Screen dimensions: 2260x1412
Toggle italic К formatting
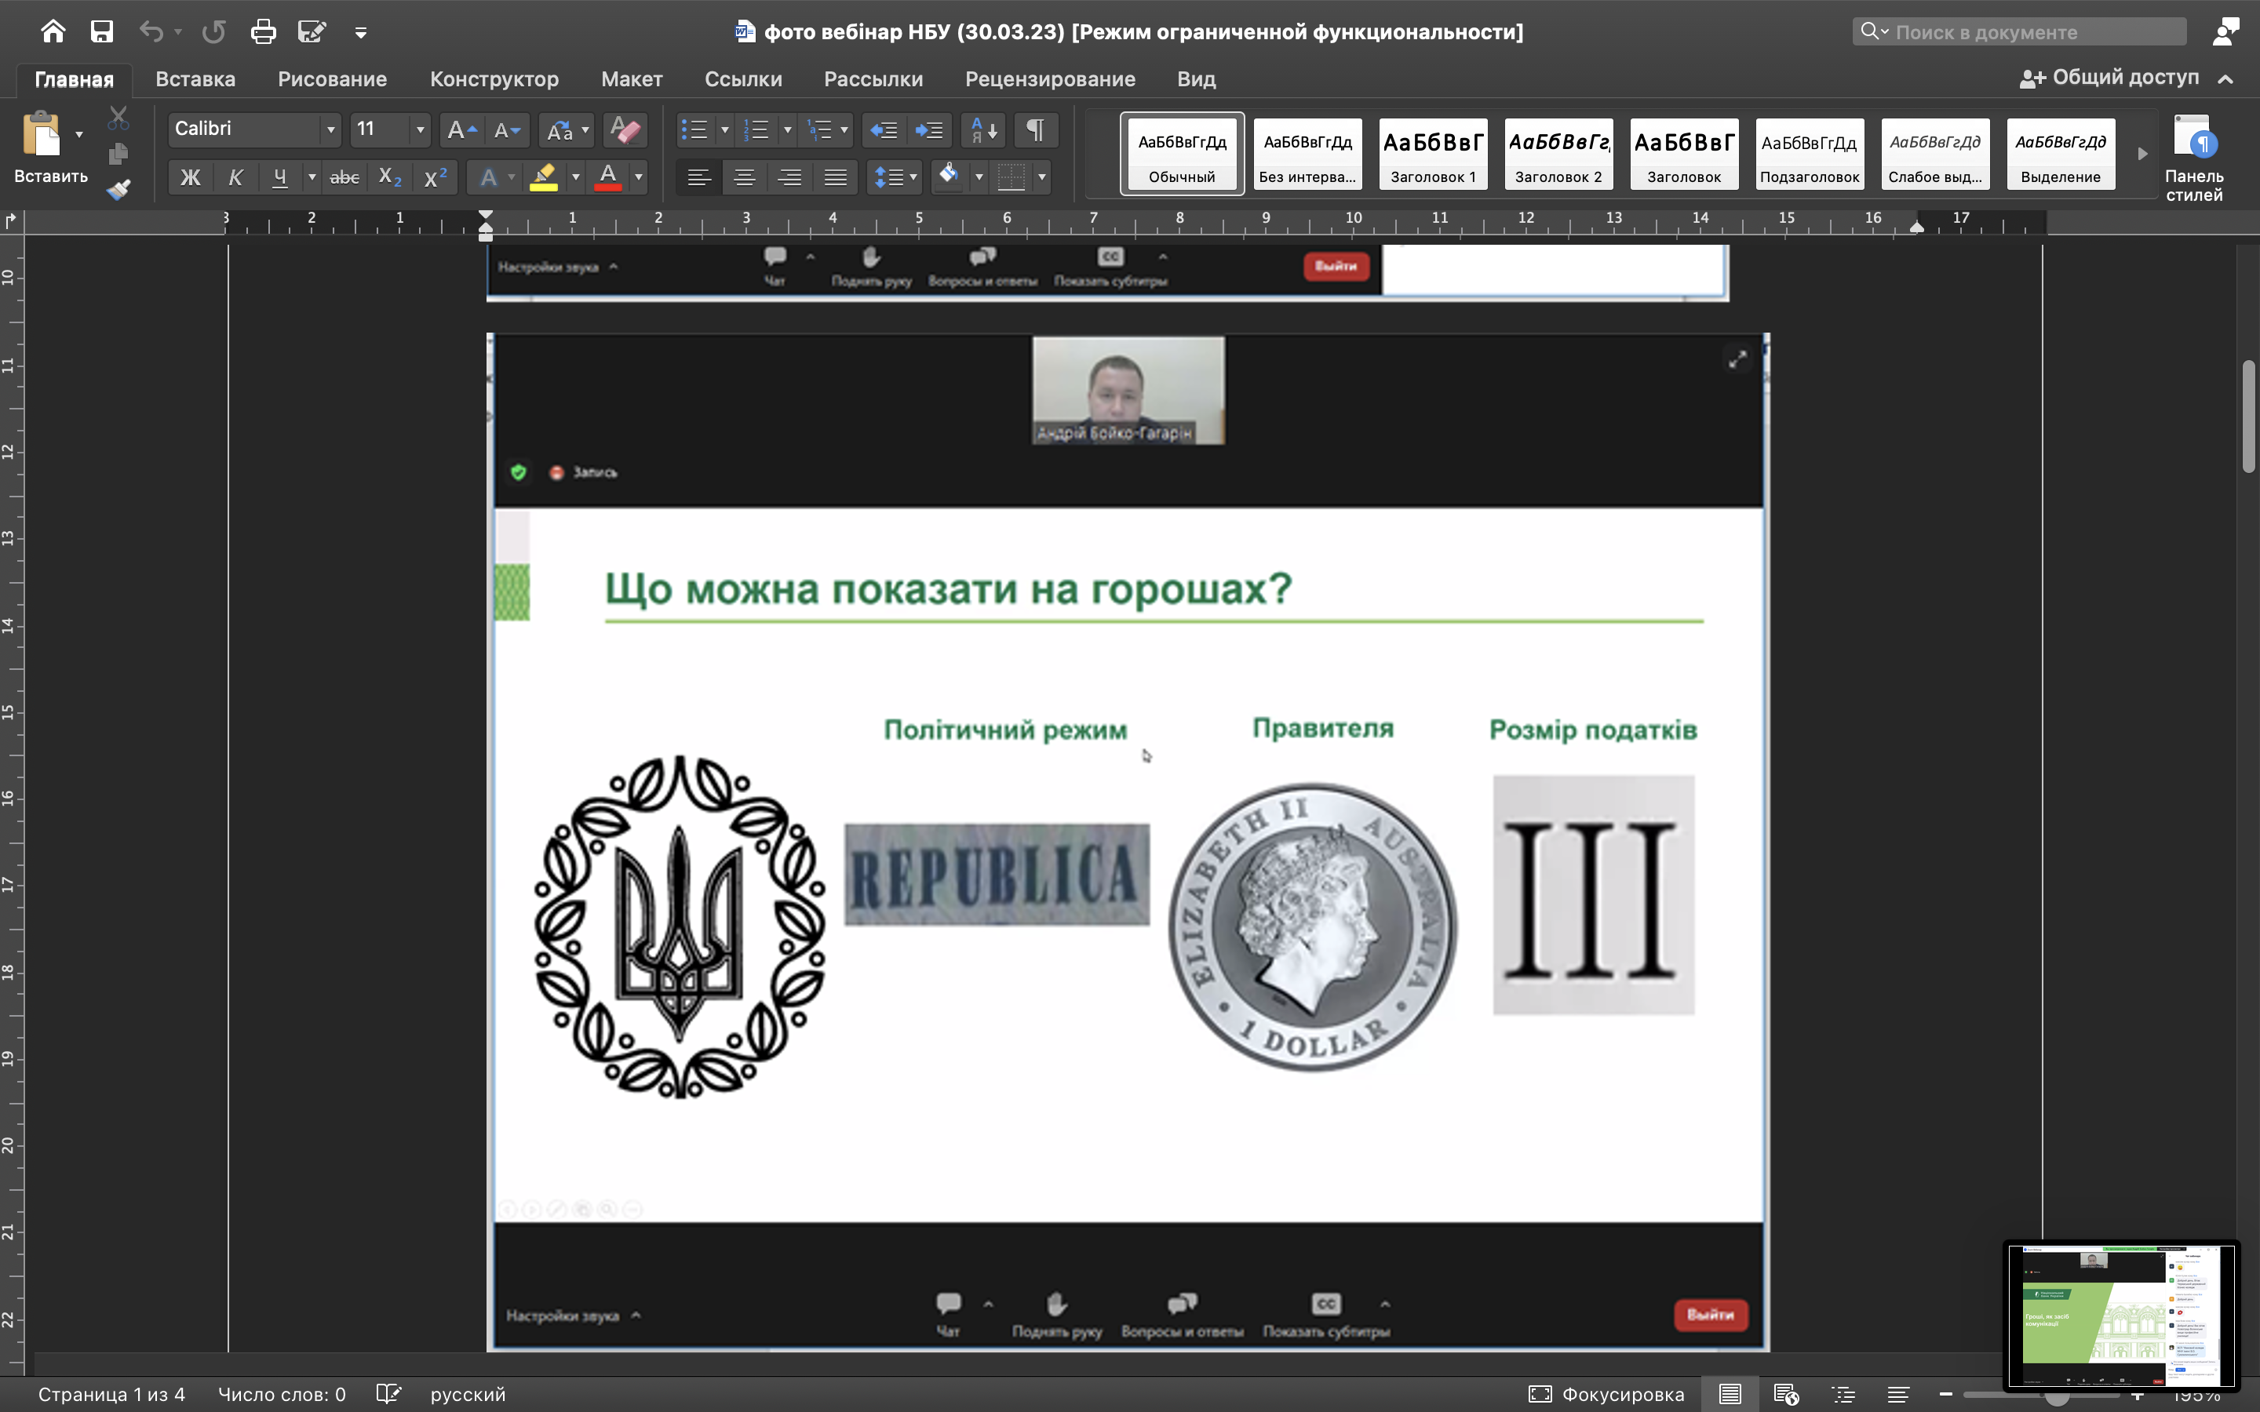coord(235,176)
